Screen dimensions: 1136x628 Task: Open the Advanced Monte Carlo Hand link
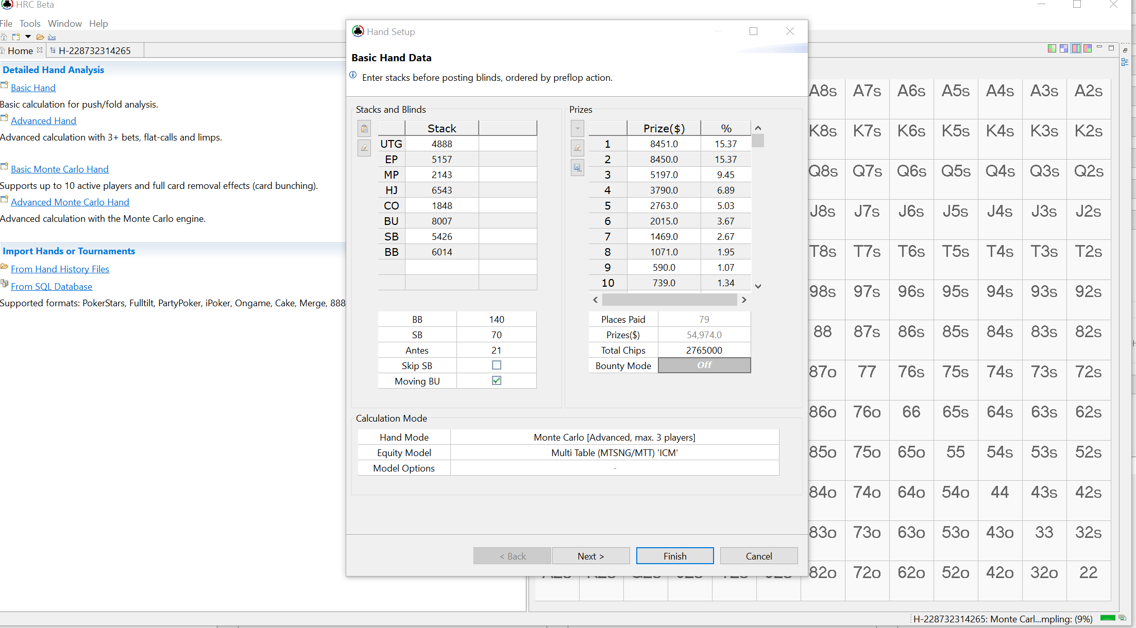point(70,202)
